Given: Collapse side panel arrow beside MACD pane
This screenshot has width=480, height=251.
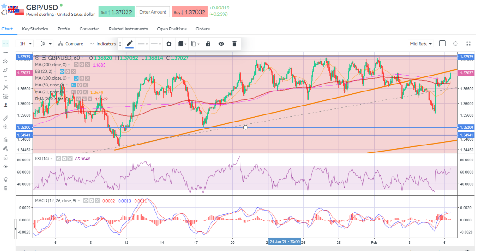Looking at the screenshot, I should (15, 229).
